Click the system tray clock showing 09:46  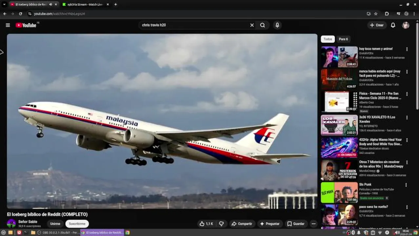(x=406, y=232)
